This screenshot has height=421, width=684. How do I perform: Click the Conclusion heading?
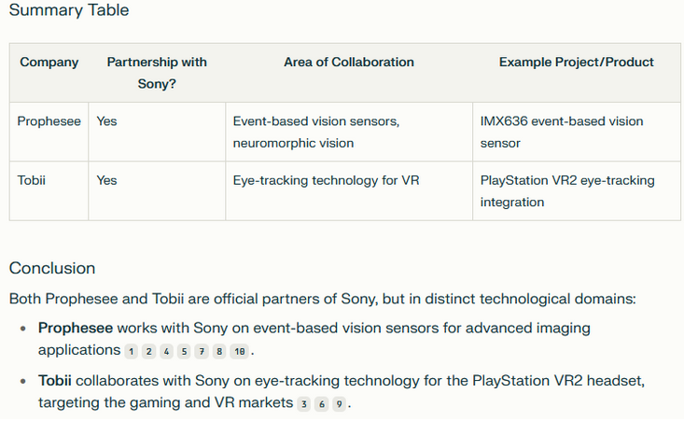point(52,268)
